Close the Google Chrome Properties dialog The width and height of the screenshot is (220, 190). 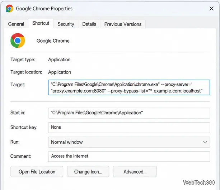tap(211, 9)
